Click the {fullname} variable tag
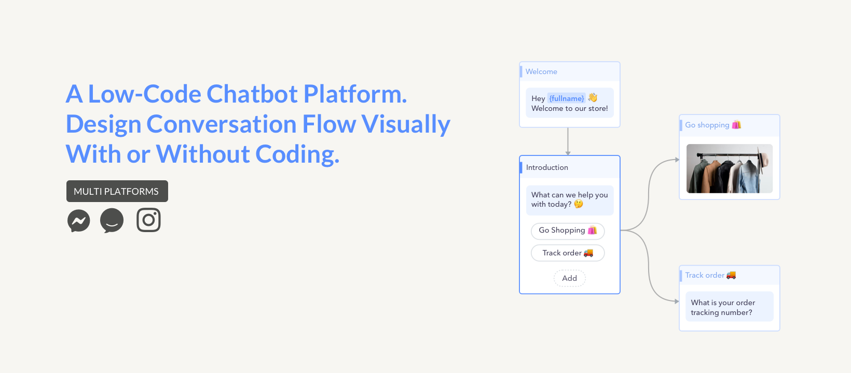The width and height of the screenshot is (851, 373). pos(567,98)
